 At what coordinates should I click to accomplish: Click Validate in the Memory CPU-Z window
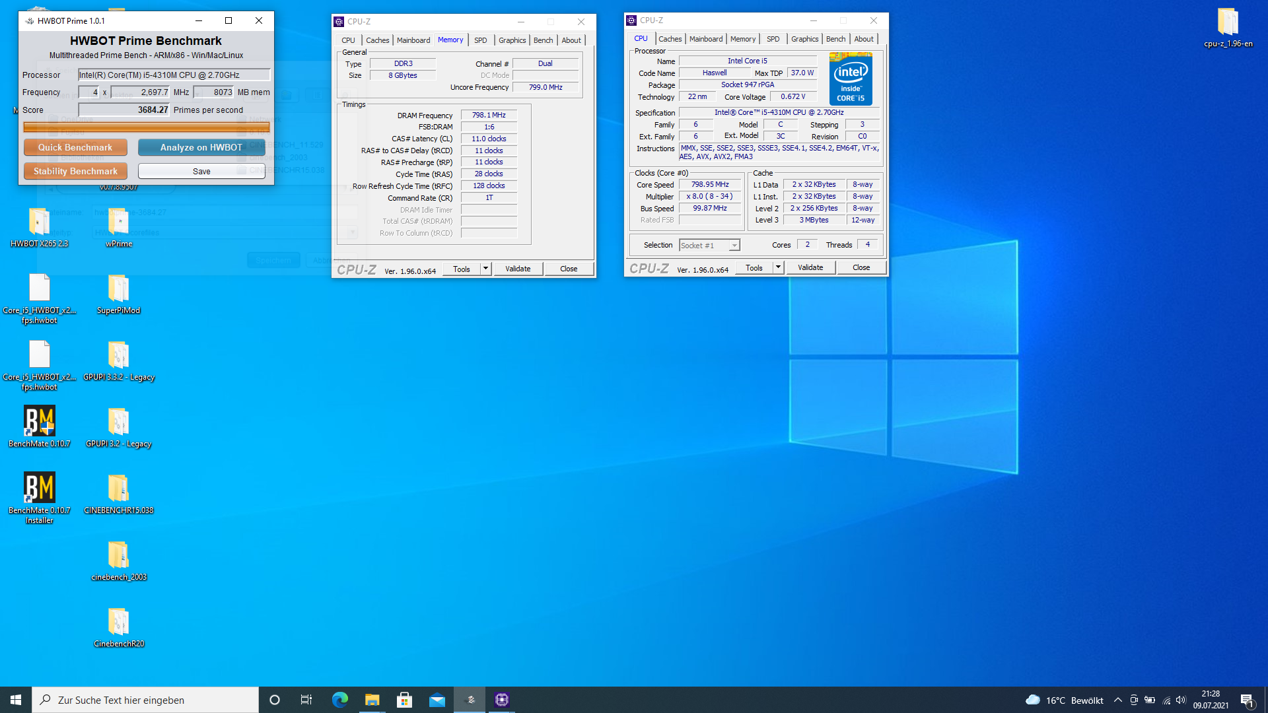pyautogui.click(x=518, y=269)
